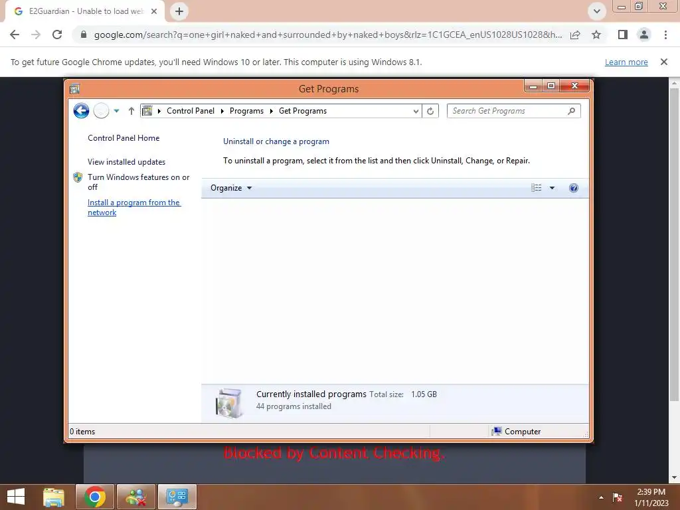This screenshot has height=510, width=680.
Task: Open Action Center flag icon
Action: [618, 497]
